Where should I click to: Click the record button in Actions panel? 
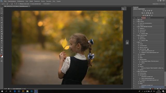click(x=153, y=89)
